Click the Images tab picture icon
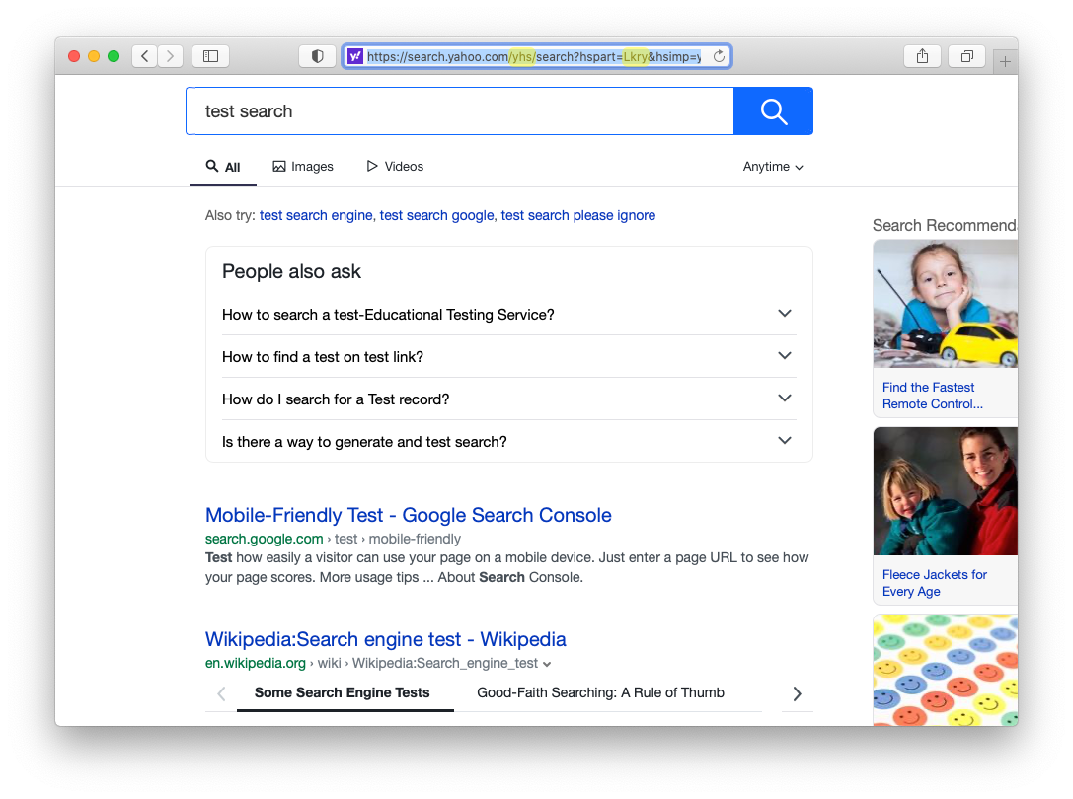The image size is (1073, 799). [279, 167]
